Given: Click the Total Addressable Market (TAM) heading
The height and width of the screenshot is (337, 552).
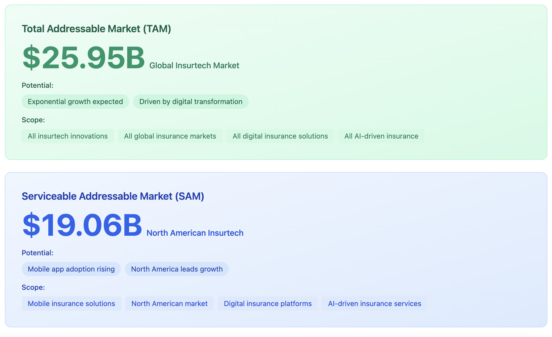Looking at the screenshot, I should (x=96, y=29).
